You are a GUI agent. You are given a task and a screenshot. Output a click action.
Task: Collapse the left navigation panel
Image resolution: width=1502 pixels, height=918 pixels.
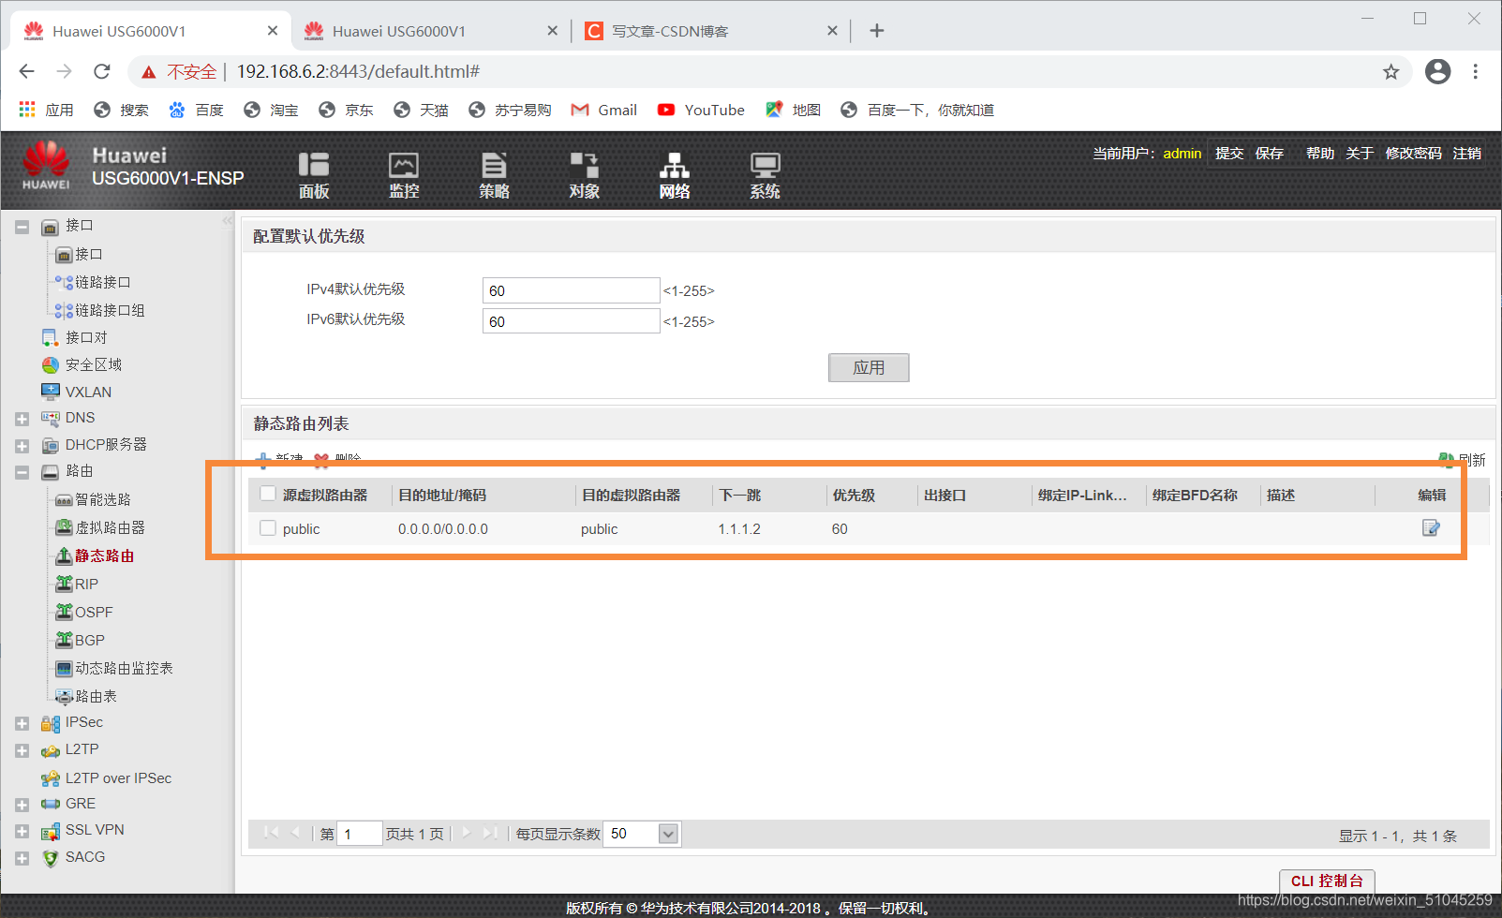click(x=227, y=221)
